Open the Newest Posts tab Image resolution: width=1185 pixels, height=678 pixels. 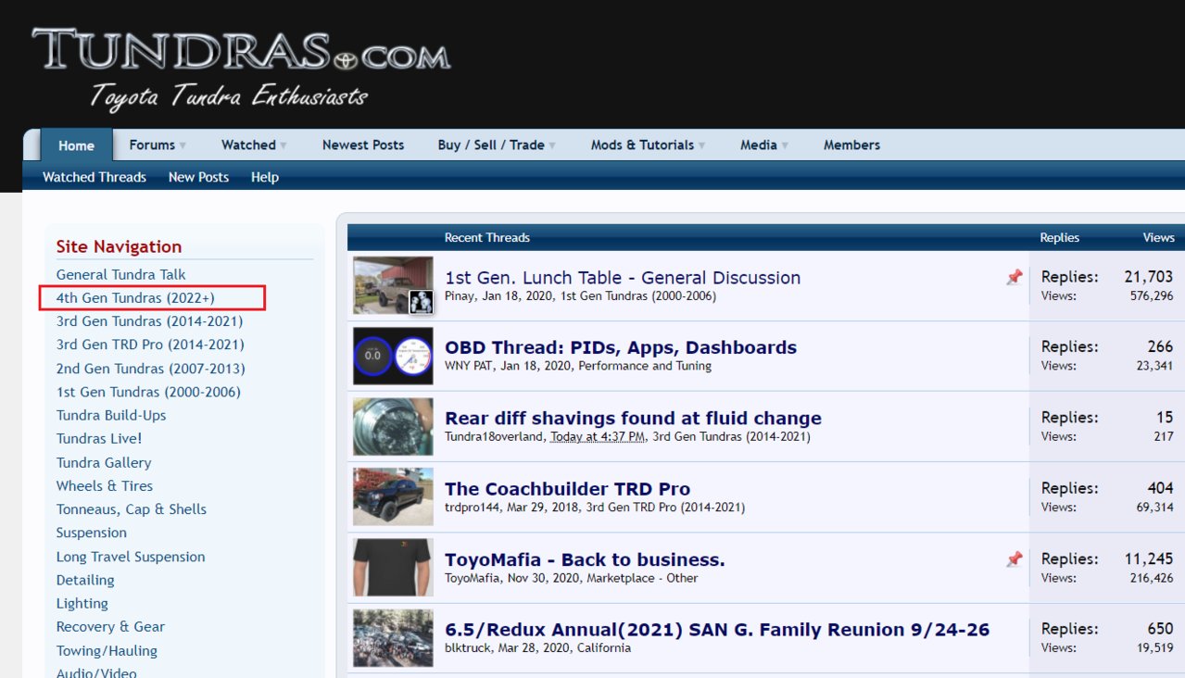(363, 144)
